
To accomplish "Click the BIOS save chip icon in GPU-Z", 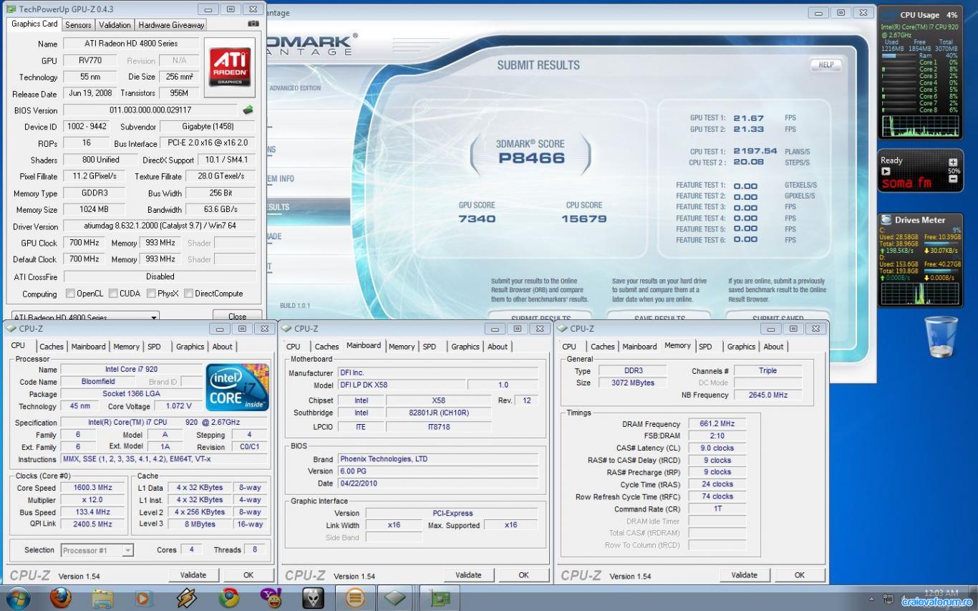I will [x=248, y=110].
